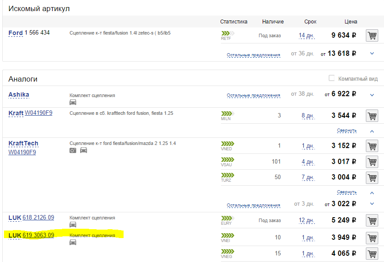Open VSAU supplier statistics arrows
The width and height of the screenshot is (384, 262).
click(x=228, y=160)
